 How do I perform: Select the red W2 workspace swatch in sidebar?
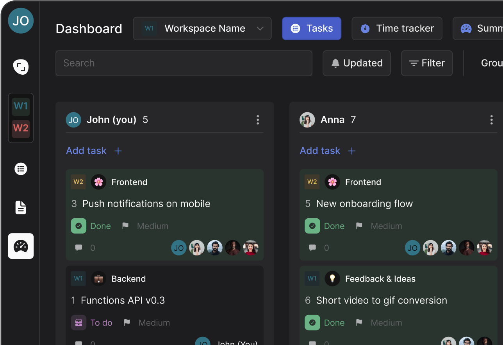(21, 128)
